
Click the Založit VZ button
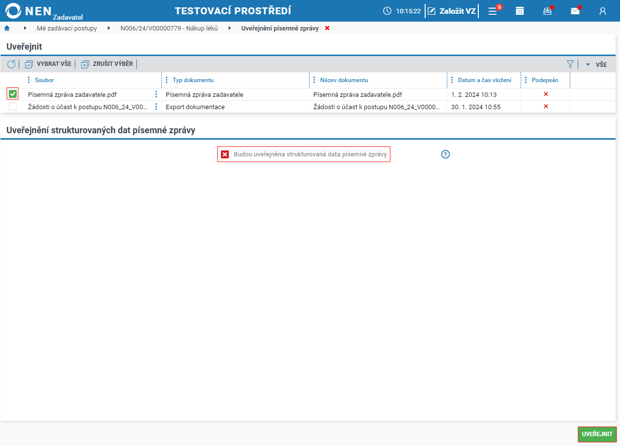pos(452,11)
